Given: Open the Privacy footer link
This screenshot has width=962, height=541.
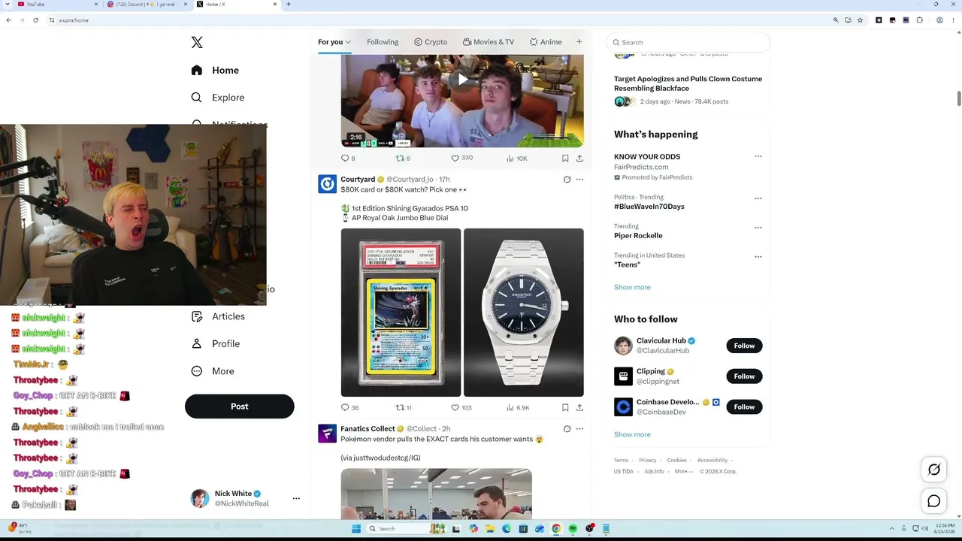Looking at the screenshot, I should point(648,460).
